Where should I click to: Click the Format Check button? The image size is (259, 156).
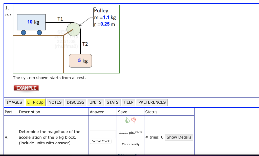[101, 141]
